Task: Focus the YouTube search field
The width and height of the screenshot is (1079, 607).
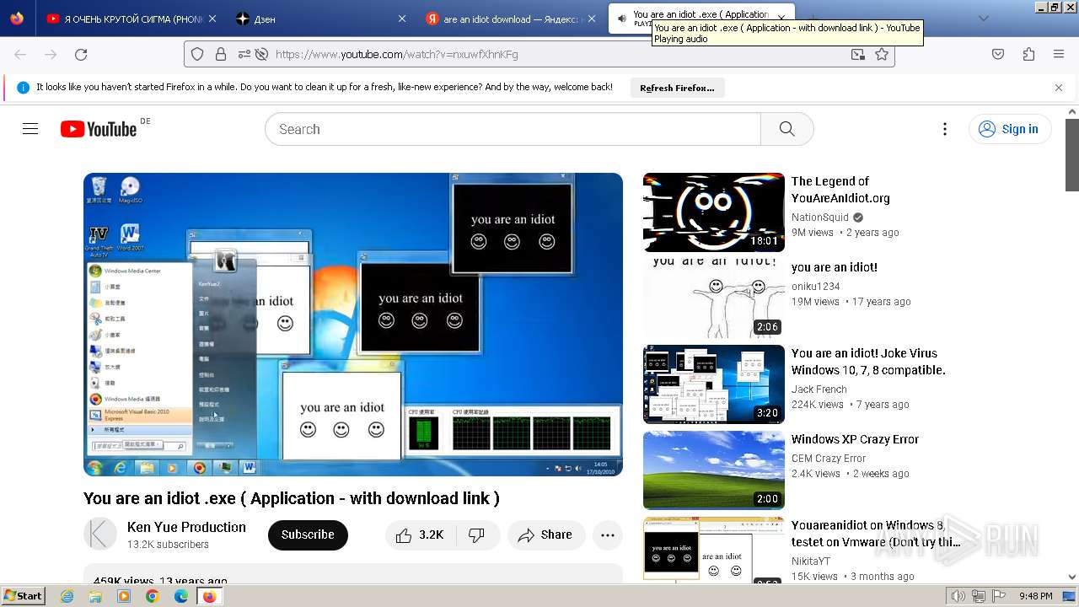Action: (513, 129)
